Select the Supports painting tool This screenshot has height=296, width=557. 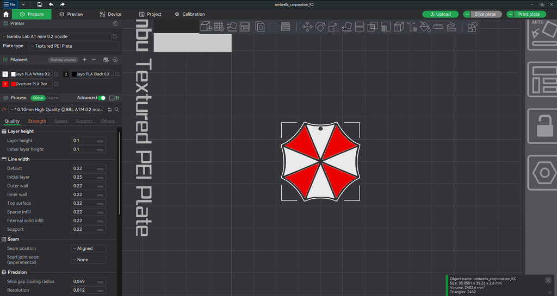(x=386, y=27)
